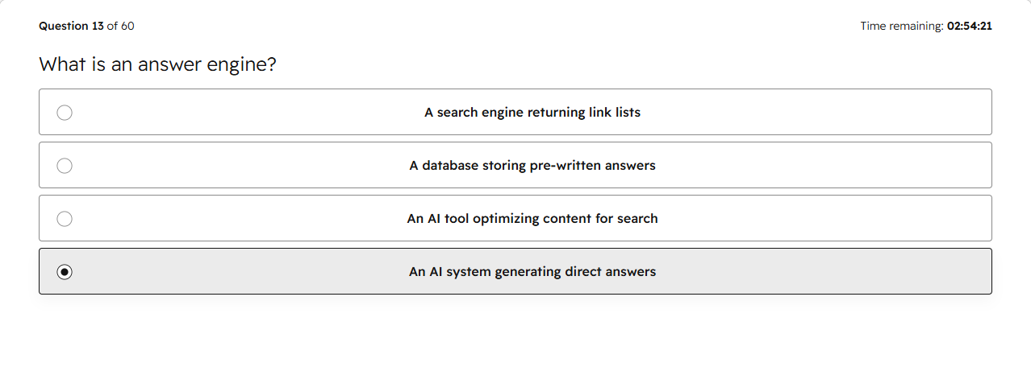Click the countdown timer value 02:54:21
Viewport: 1031px width, 375px height.
pyautogui.click(x=970, y=26)
